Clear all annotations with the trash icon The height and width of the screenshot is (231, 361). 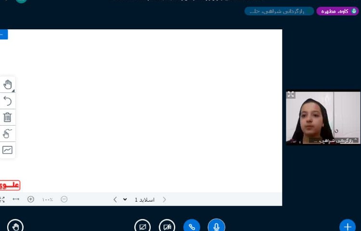tap(7, 117)
